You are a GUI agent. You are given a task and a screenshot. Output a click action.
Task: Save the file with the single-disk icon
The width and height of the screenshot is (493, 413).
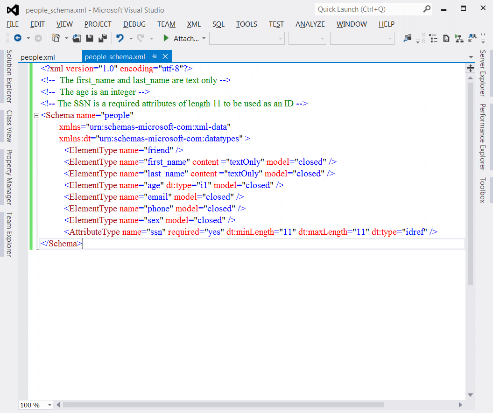(90, 38)
